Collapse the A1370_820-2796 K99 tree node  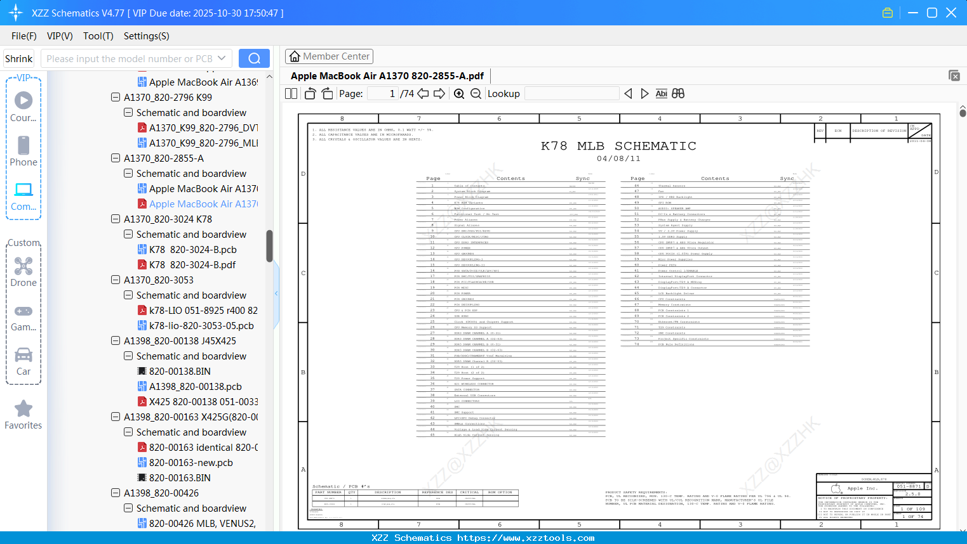pyautogui.click(x=116, y=97)
